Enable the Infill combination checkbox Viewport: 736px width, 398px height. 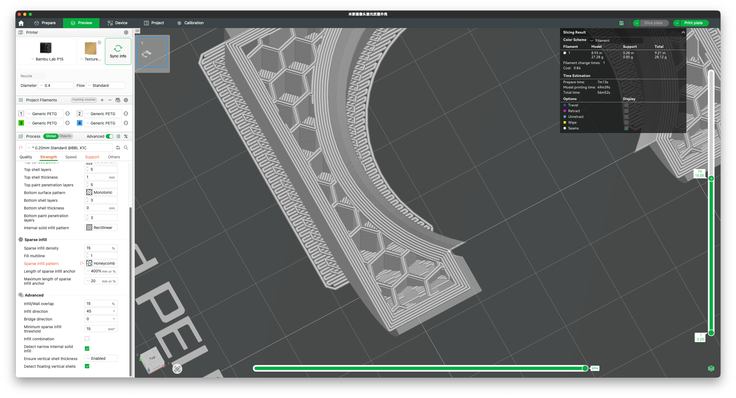(x=87, y=339)
